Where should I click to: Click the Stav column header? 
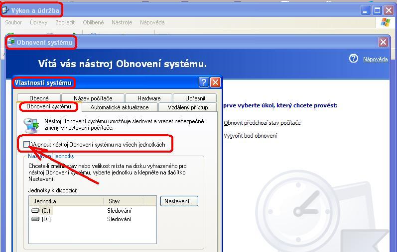[x=124, y=201]
